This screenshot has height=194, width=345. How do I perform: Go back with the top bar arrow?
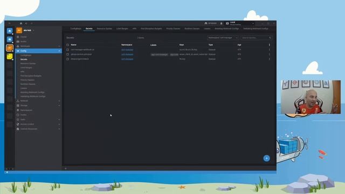(26, 23)
